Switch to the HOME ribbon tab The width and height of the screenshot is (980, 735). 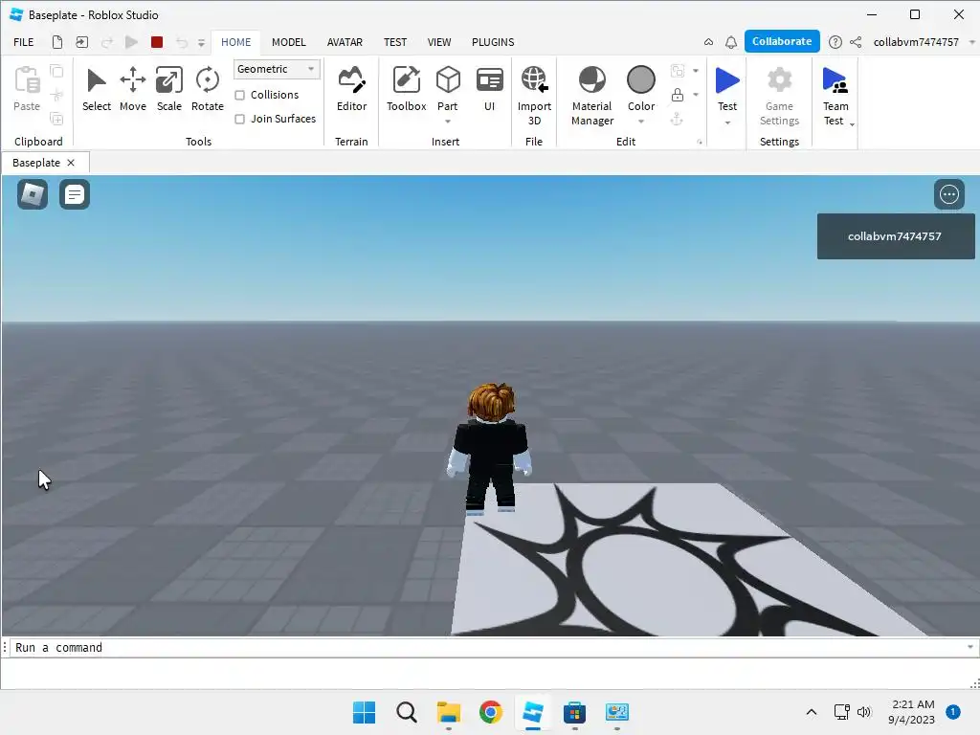(x=235, y=42)
